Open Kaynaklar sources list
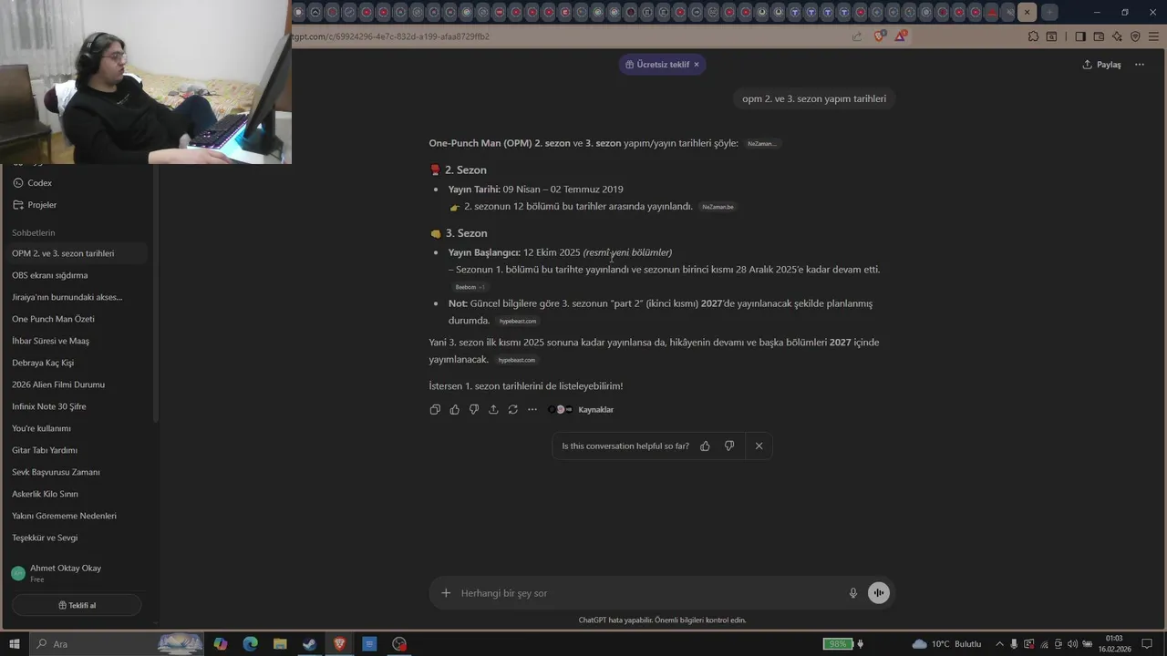This screenshot has height=656, width=1167. coord(582,410)
